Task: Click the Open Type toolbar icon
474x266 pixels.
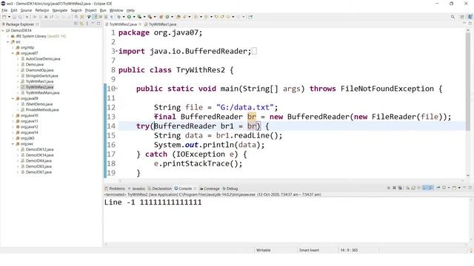Action: tap(178, 17)
